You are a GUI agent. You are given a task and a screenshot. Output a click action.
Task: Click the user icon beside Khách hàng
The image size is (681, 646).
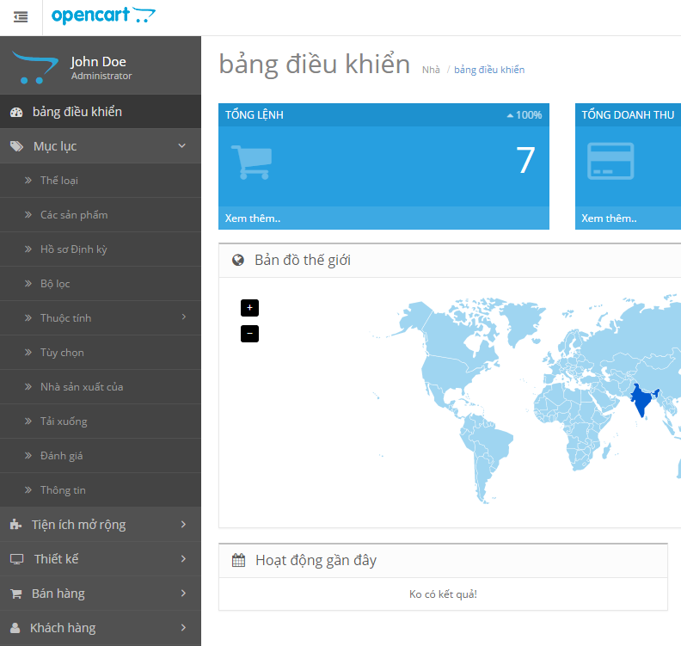15,628
